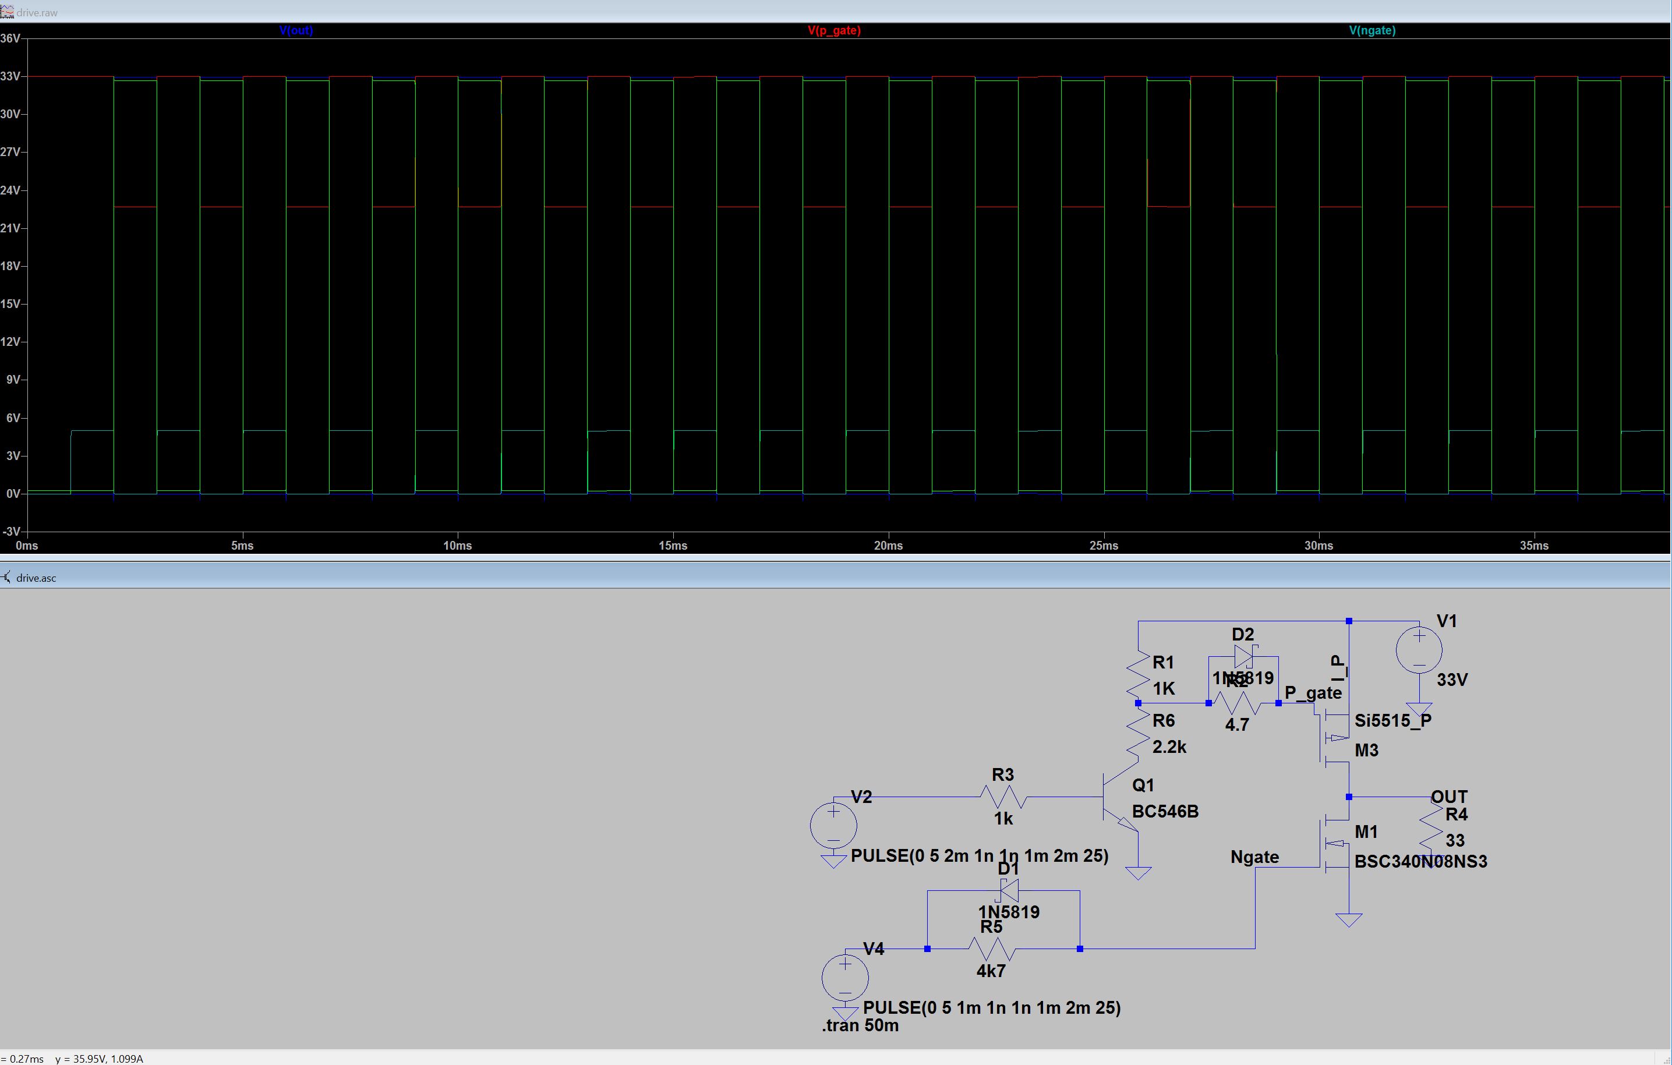Screen dimensions: 1672x1065
Task: Click the 1K value of R1
Action: 1164,689
